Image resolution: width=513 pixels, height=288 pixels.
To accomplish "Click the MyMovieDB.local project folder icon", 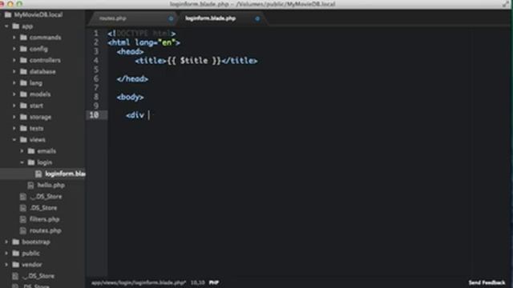I will (x=8, y=14).
